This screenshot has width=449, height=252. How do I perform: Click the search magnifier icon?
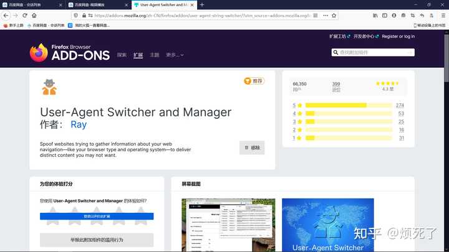point(336,52)
